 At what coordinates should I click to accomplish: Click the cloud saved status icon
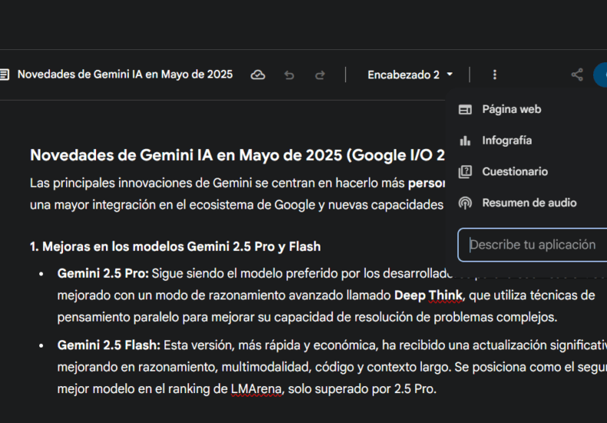[x=258, y=75]
